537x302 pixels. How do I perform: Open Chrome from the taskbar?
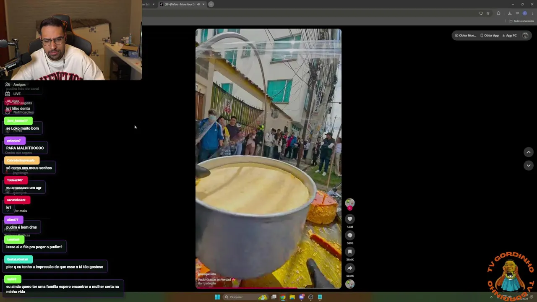(283, 297)
